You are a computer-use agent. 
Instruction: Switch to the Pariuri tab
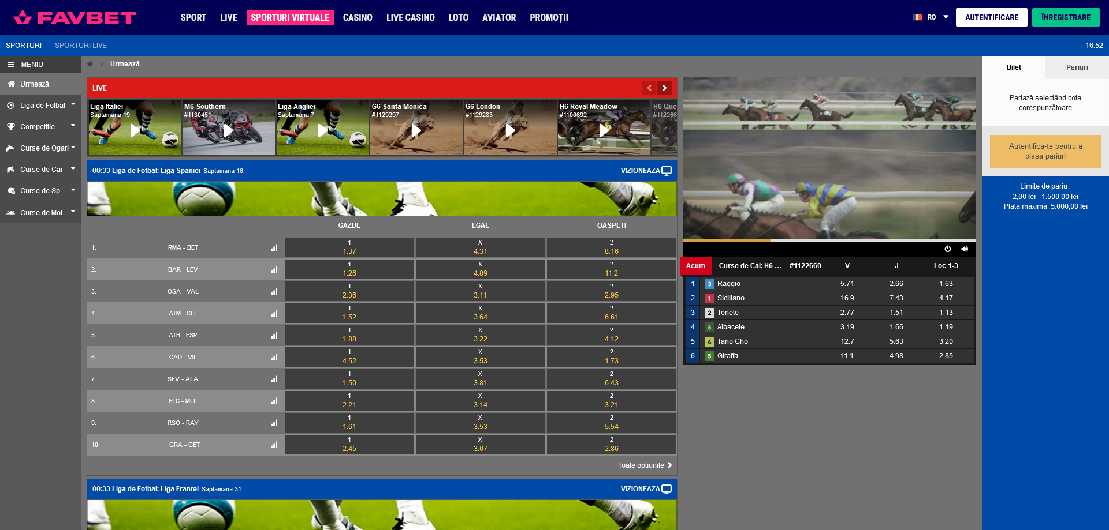pyautogui.click(x=1077, y=67)
